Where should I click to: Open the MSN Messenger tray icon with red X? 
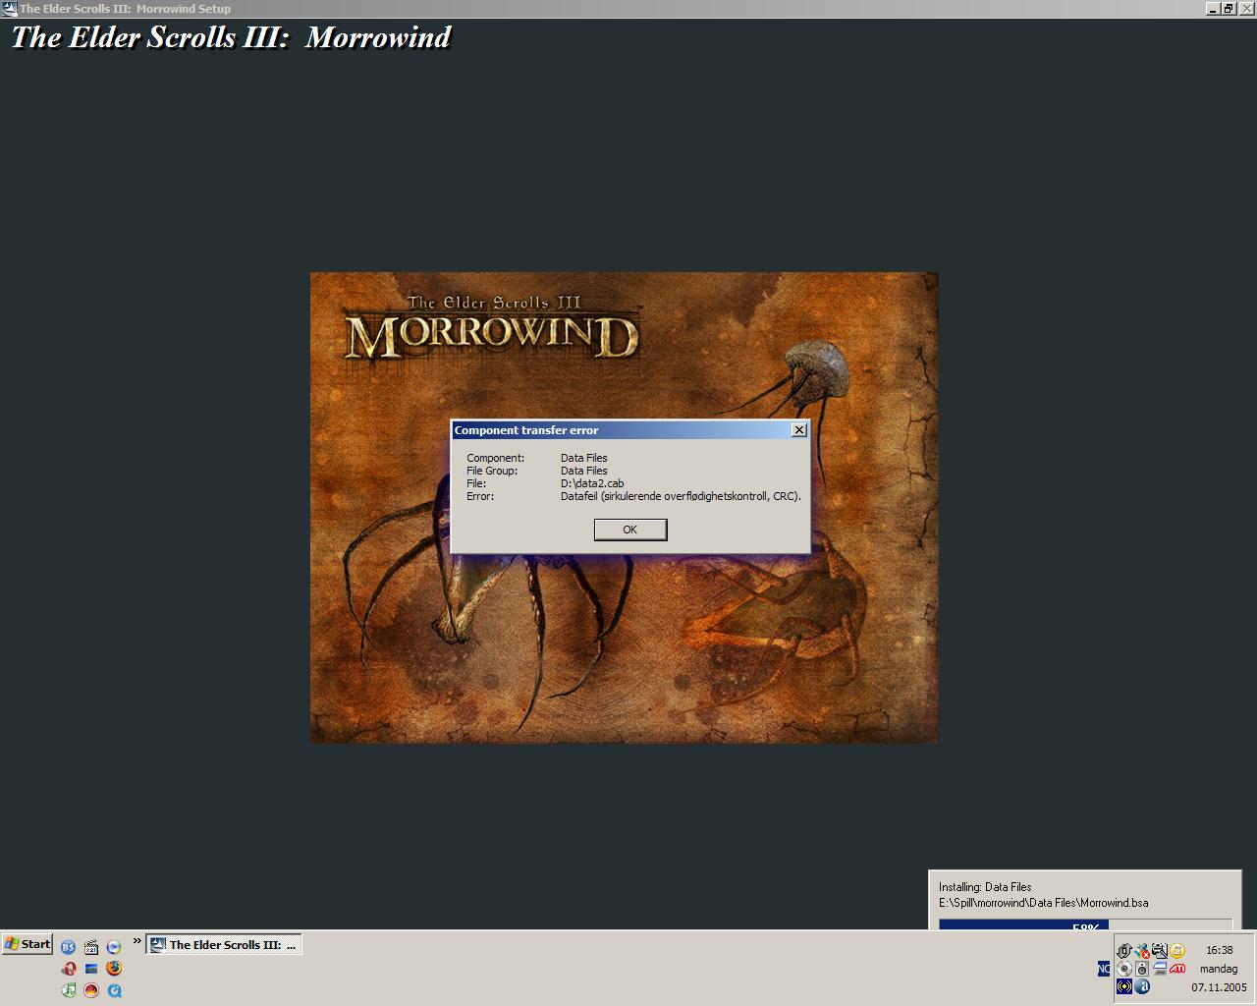(x=1142, y=951)
